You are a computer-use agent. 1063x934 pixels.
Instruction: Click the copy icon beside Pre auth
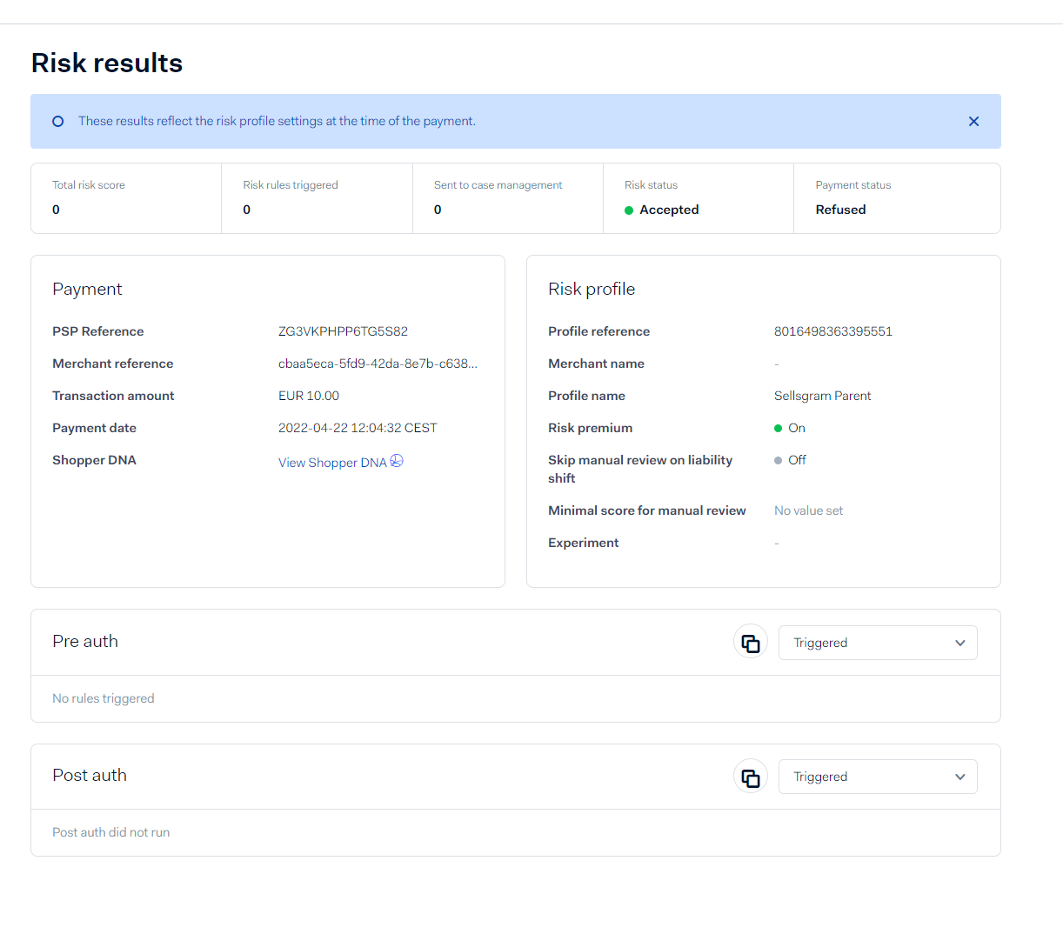[x=750, y=642]
